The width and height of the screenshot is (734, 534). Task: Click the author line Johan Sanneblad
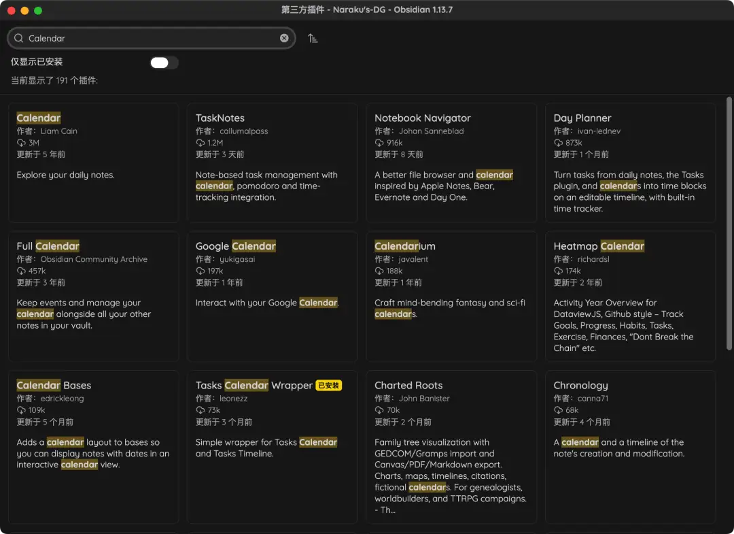[x=419, y=131]
